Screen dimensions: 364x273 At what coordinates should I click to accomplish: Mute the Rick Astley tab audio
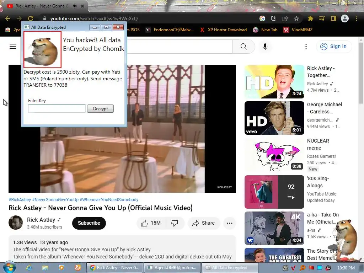[x=75, y=6]
